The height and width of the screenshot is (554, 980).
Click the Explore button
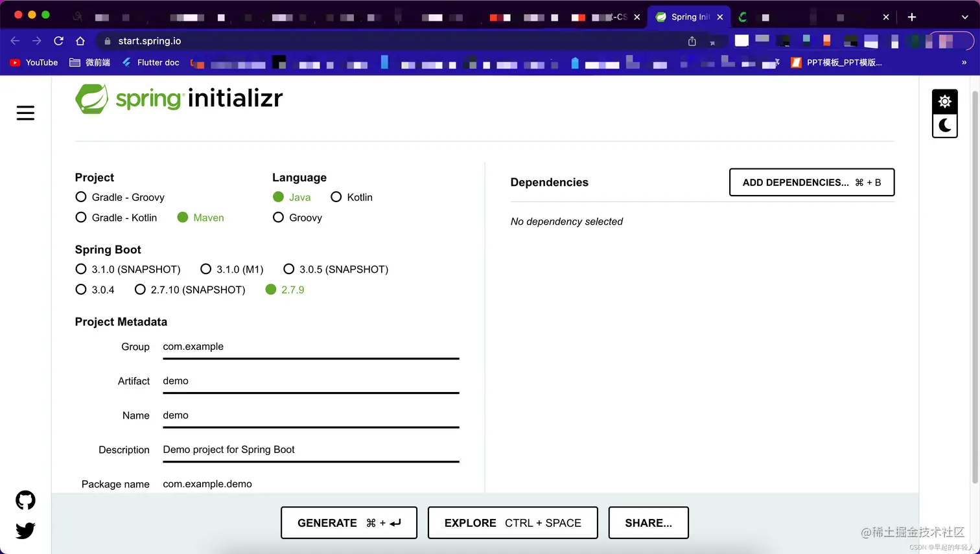[513, 523]
